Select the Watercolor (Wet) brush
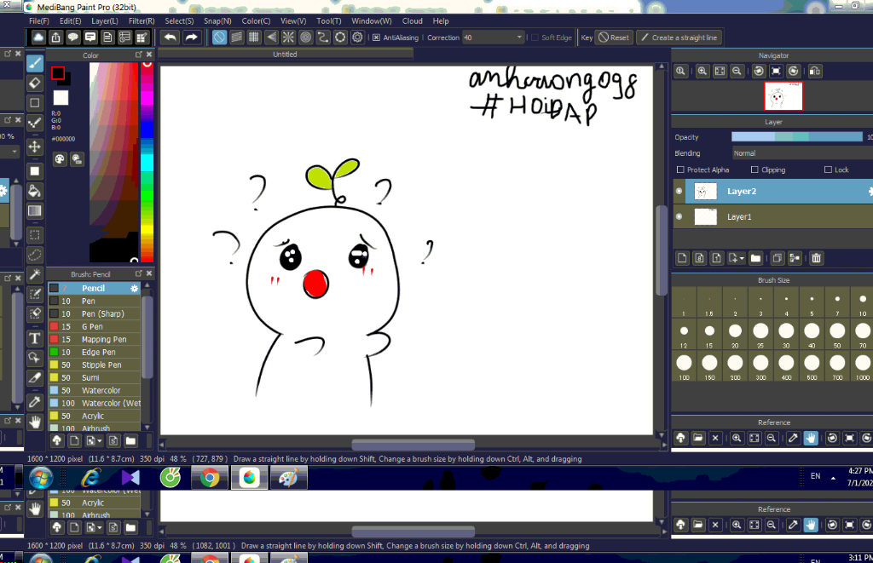 [94, 404]
